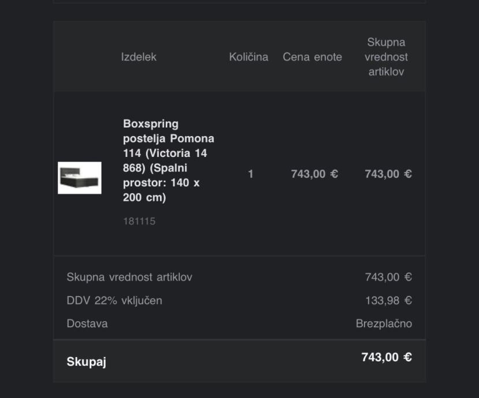The height and width of the screenshot is (398, 479).
Task: Select the DDV 22% vključen label
Action: pos(114,301)
